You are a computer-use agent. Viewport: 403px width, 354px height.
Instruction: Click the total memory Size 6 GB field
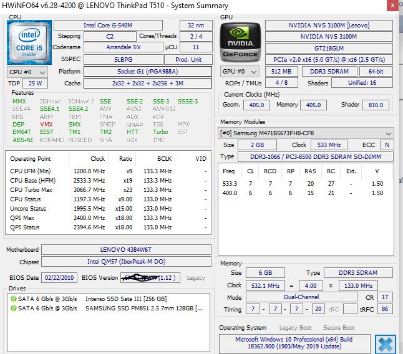point(265,272)
